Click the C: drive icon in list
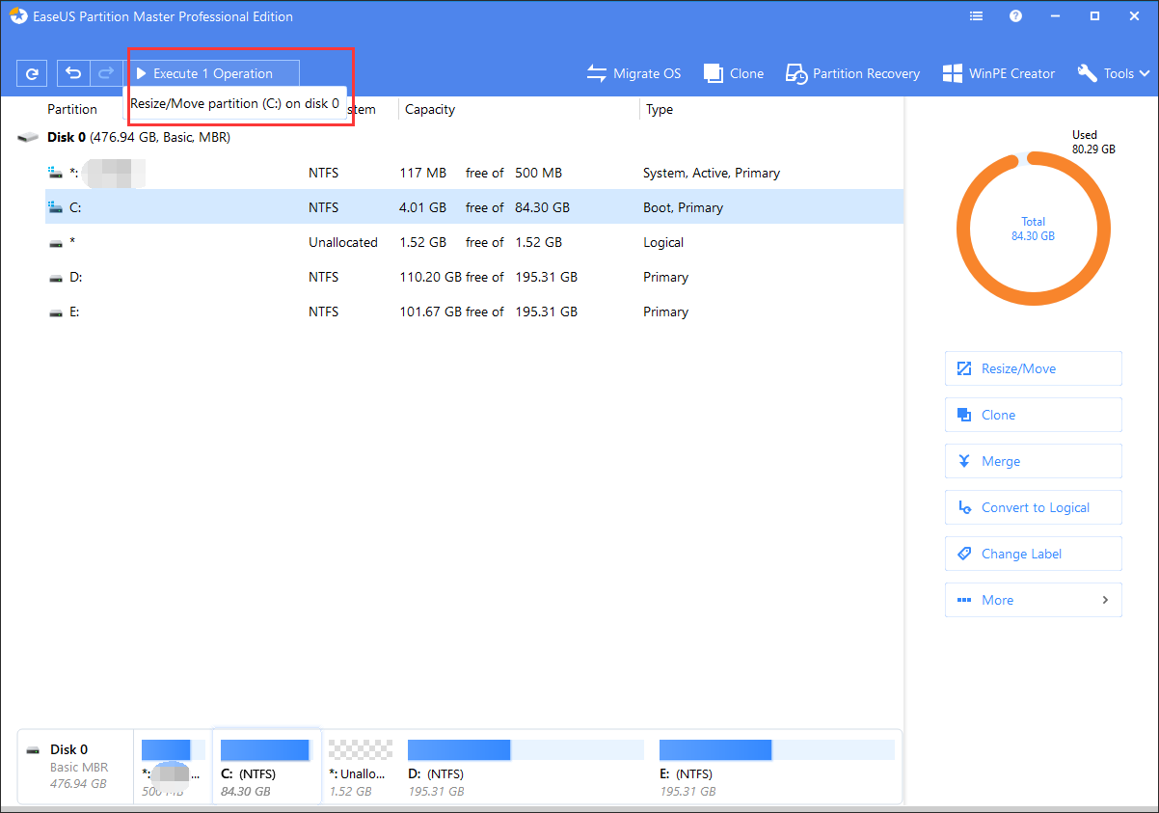 55,207
